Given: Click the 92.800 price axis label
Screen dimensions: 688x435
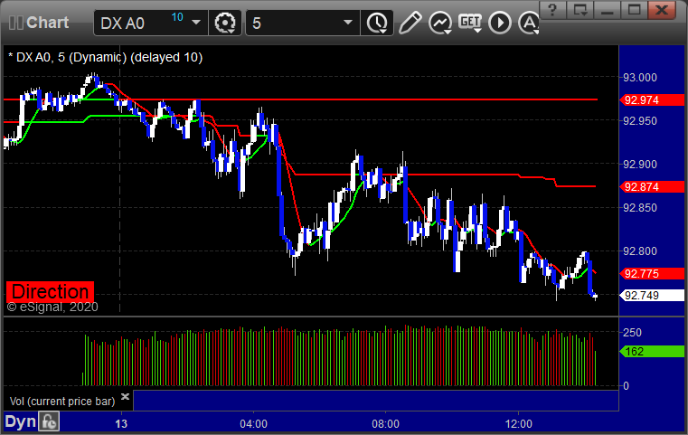Looking at the screenshot, I should 640,251.
